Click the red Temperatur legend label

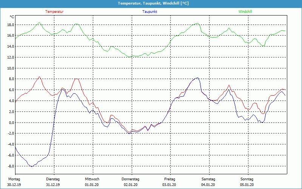pyautogui.click(x=54, y=12)
